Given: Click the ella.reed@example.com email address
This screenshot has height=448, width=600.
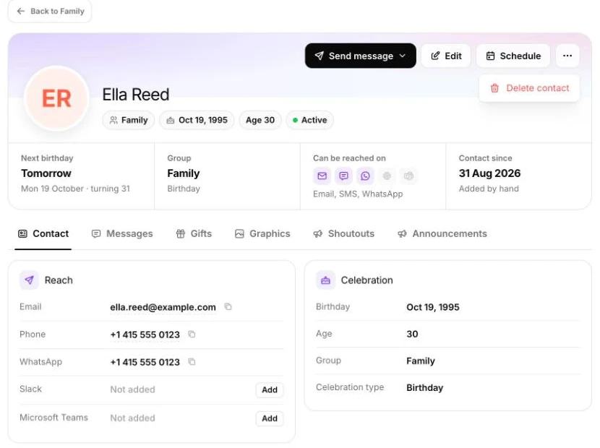Looking at the screenshot, I should [163, 307].
